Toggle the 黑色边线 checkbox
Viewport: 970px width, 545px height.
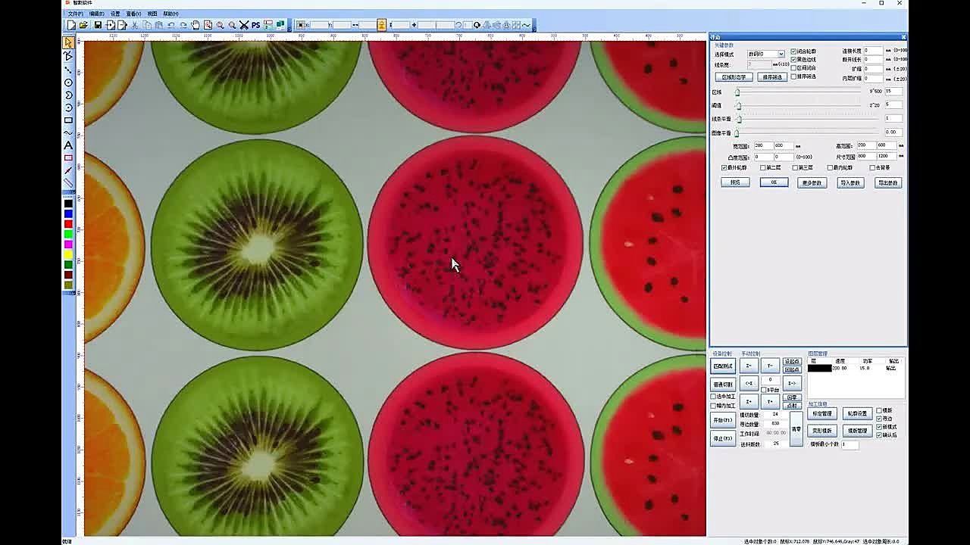click(x=793, y=59)
